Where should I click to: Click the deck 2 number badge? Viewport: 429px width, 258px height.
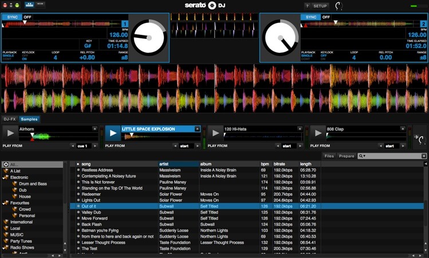423,24
